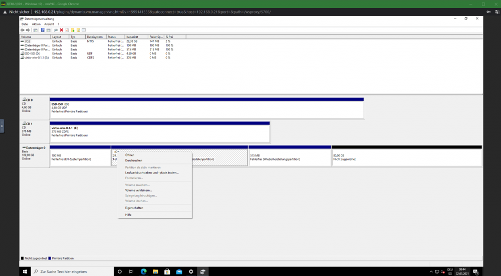
Task: Launch Microsoft Edge from the taskbar
Action: pyautogui.click(x=143, y=271)
